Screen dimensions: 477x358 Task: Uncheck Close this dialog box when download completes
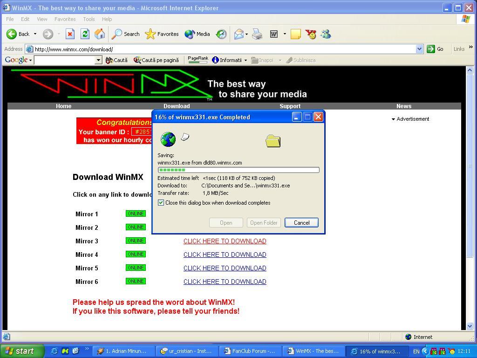[161, 202]
